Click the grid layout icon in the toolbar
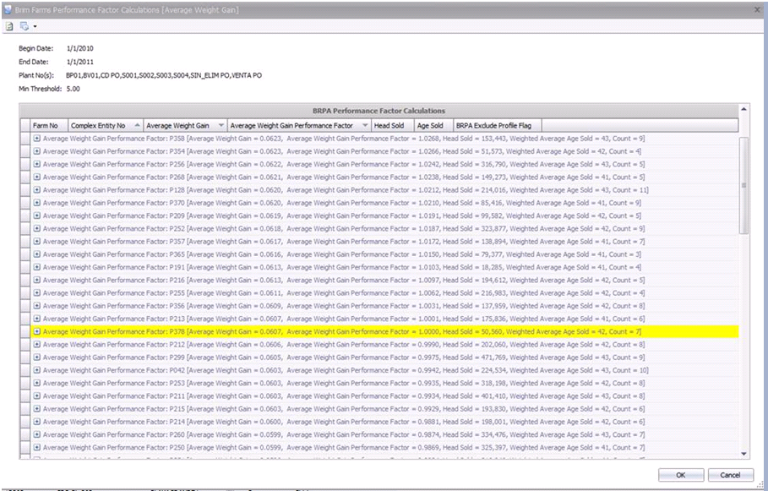Image resolution: width=768 pixels, height=491 pixels. pos(24,26)
